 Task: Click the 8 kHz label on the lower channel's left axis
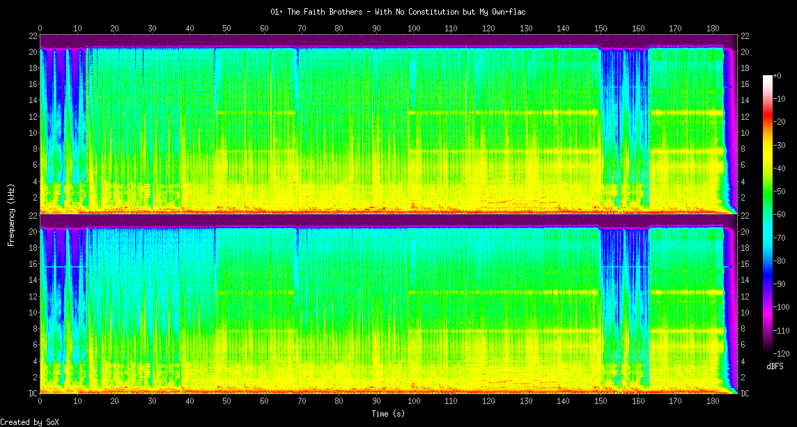33,329
